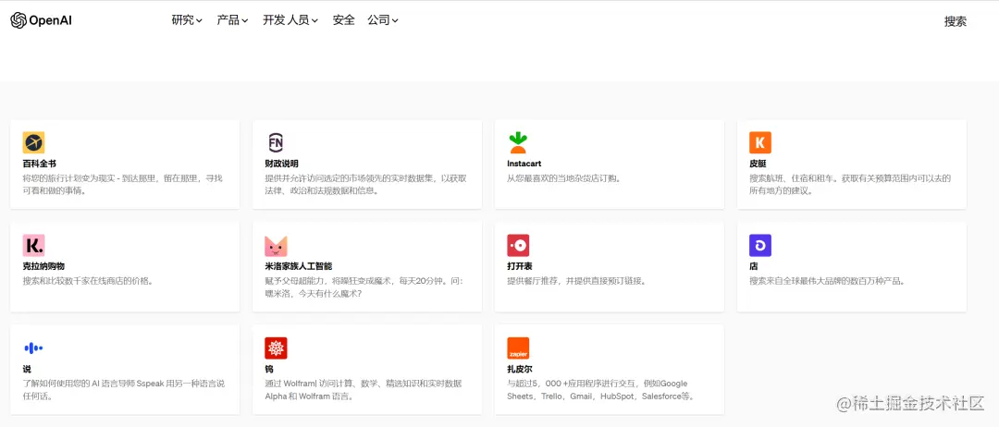Screen dimensions: 999x427
Task: Click the Instacart card title
Action: point(524,165)
